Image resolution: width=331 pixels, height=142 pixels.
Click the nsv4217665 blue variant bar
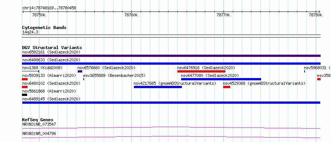(x=158, y=87)
